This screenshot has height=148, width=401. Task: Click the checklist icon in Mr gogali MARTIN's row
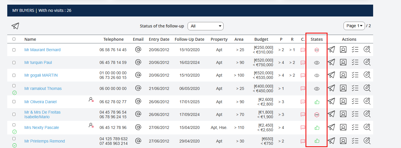tap(355, 75)
